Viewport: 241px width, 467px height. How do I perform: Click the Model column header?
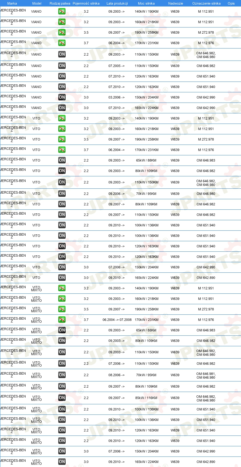(x=37, y=3)
